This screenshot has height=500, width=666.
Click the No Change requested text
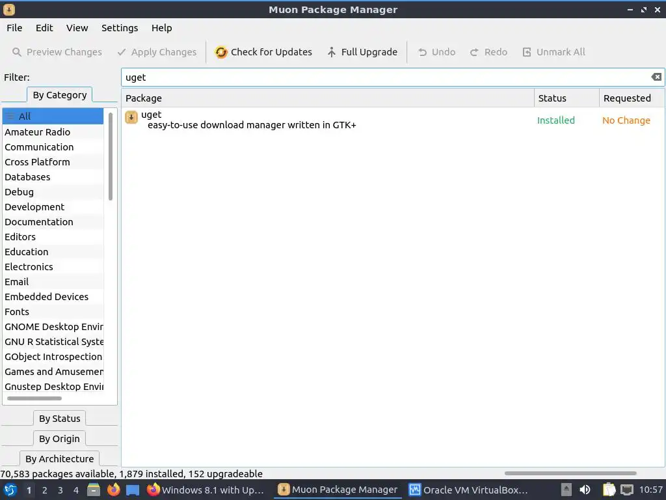(x=626, y=120)
